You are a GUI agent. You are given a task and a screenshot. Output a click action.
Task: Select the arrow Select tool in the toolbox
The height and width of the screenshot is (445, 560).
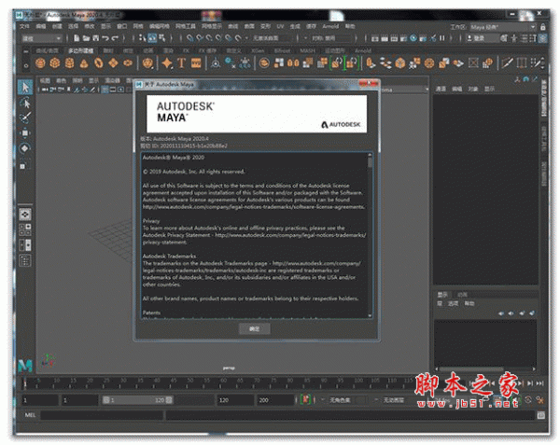[25, 87]
